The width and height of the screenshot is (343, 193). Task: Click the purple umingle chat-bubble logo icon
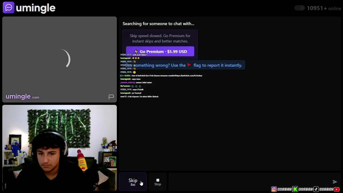pos(8,8)
